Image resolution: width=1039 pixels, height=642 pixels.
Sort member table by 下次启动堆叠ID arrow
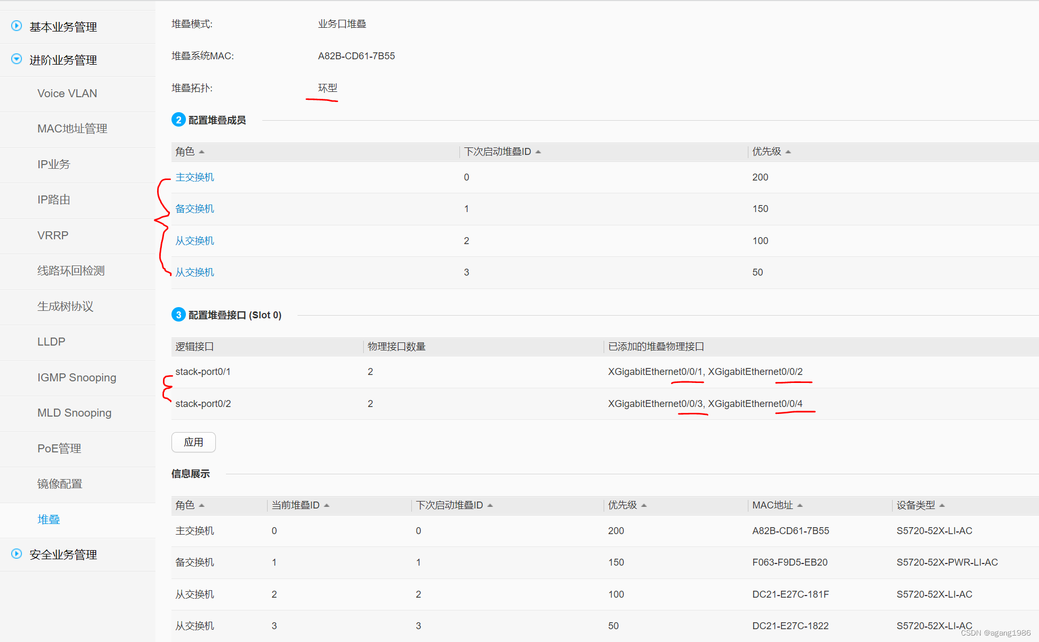tap(538, 152)
